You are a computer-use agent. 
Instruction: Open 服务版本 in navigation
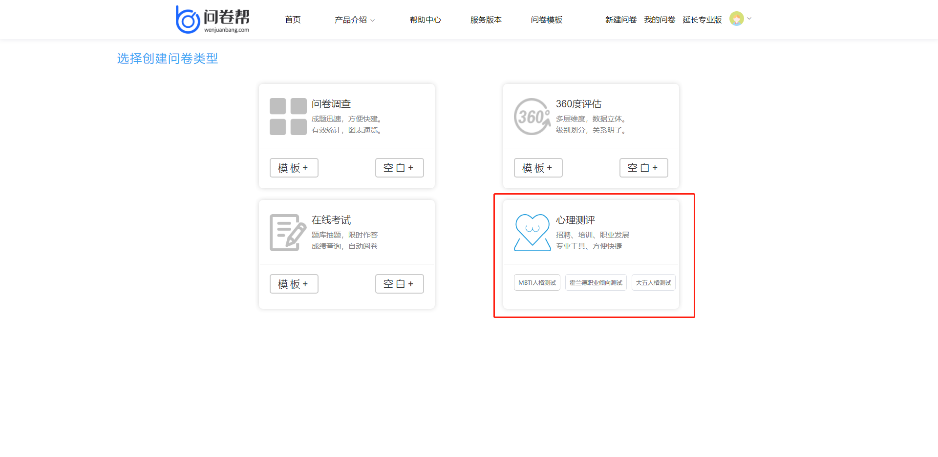tap(486, 20)
